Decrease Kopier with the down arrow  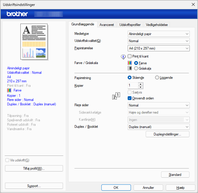coord(141,87)
